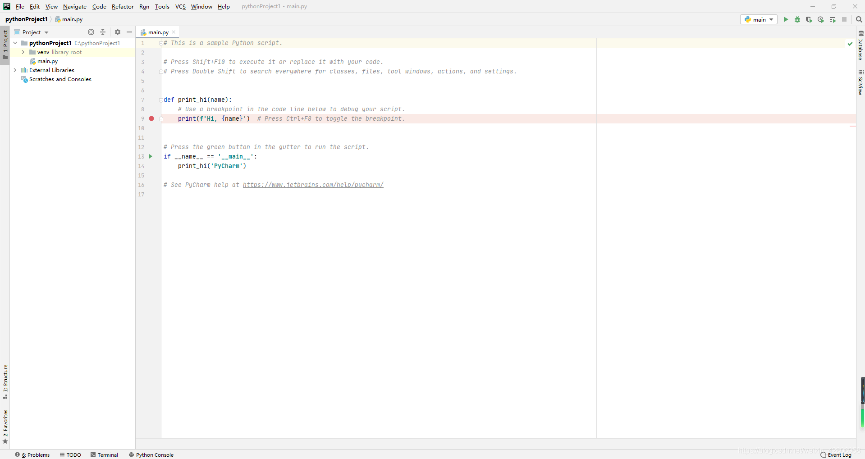Open the Navigate menu
The image size is (865, 459).
coord(75,6)
